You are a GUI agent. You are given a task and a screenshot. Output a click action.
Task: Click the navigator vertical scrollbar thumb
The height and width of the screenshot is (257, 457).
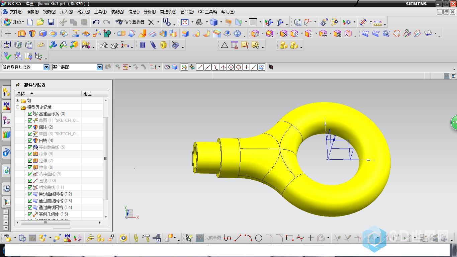click(106, 158)
